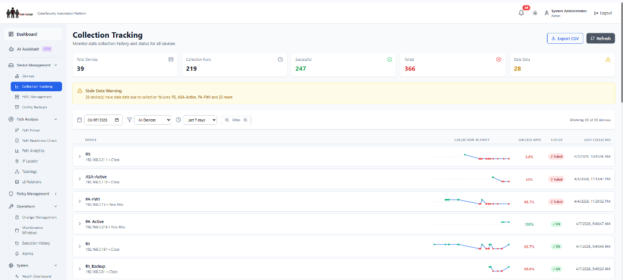Screen dimensions: 623x280
Task: Expand the PA-Active device row
Action: 80,224
